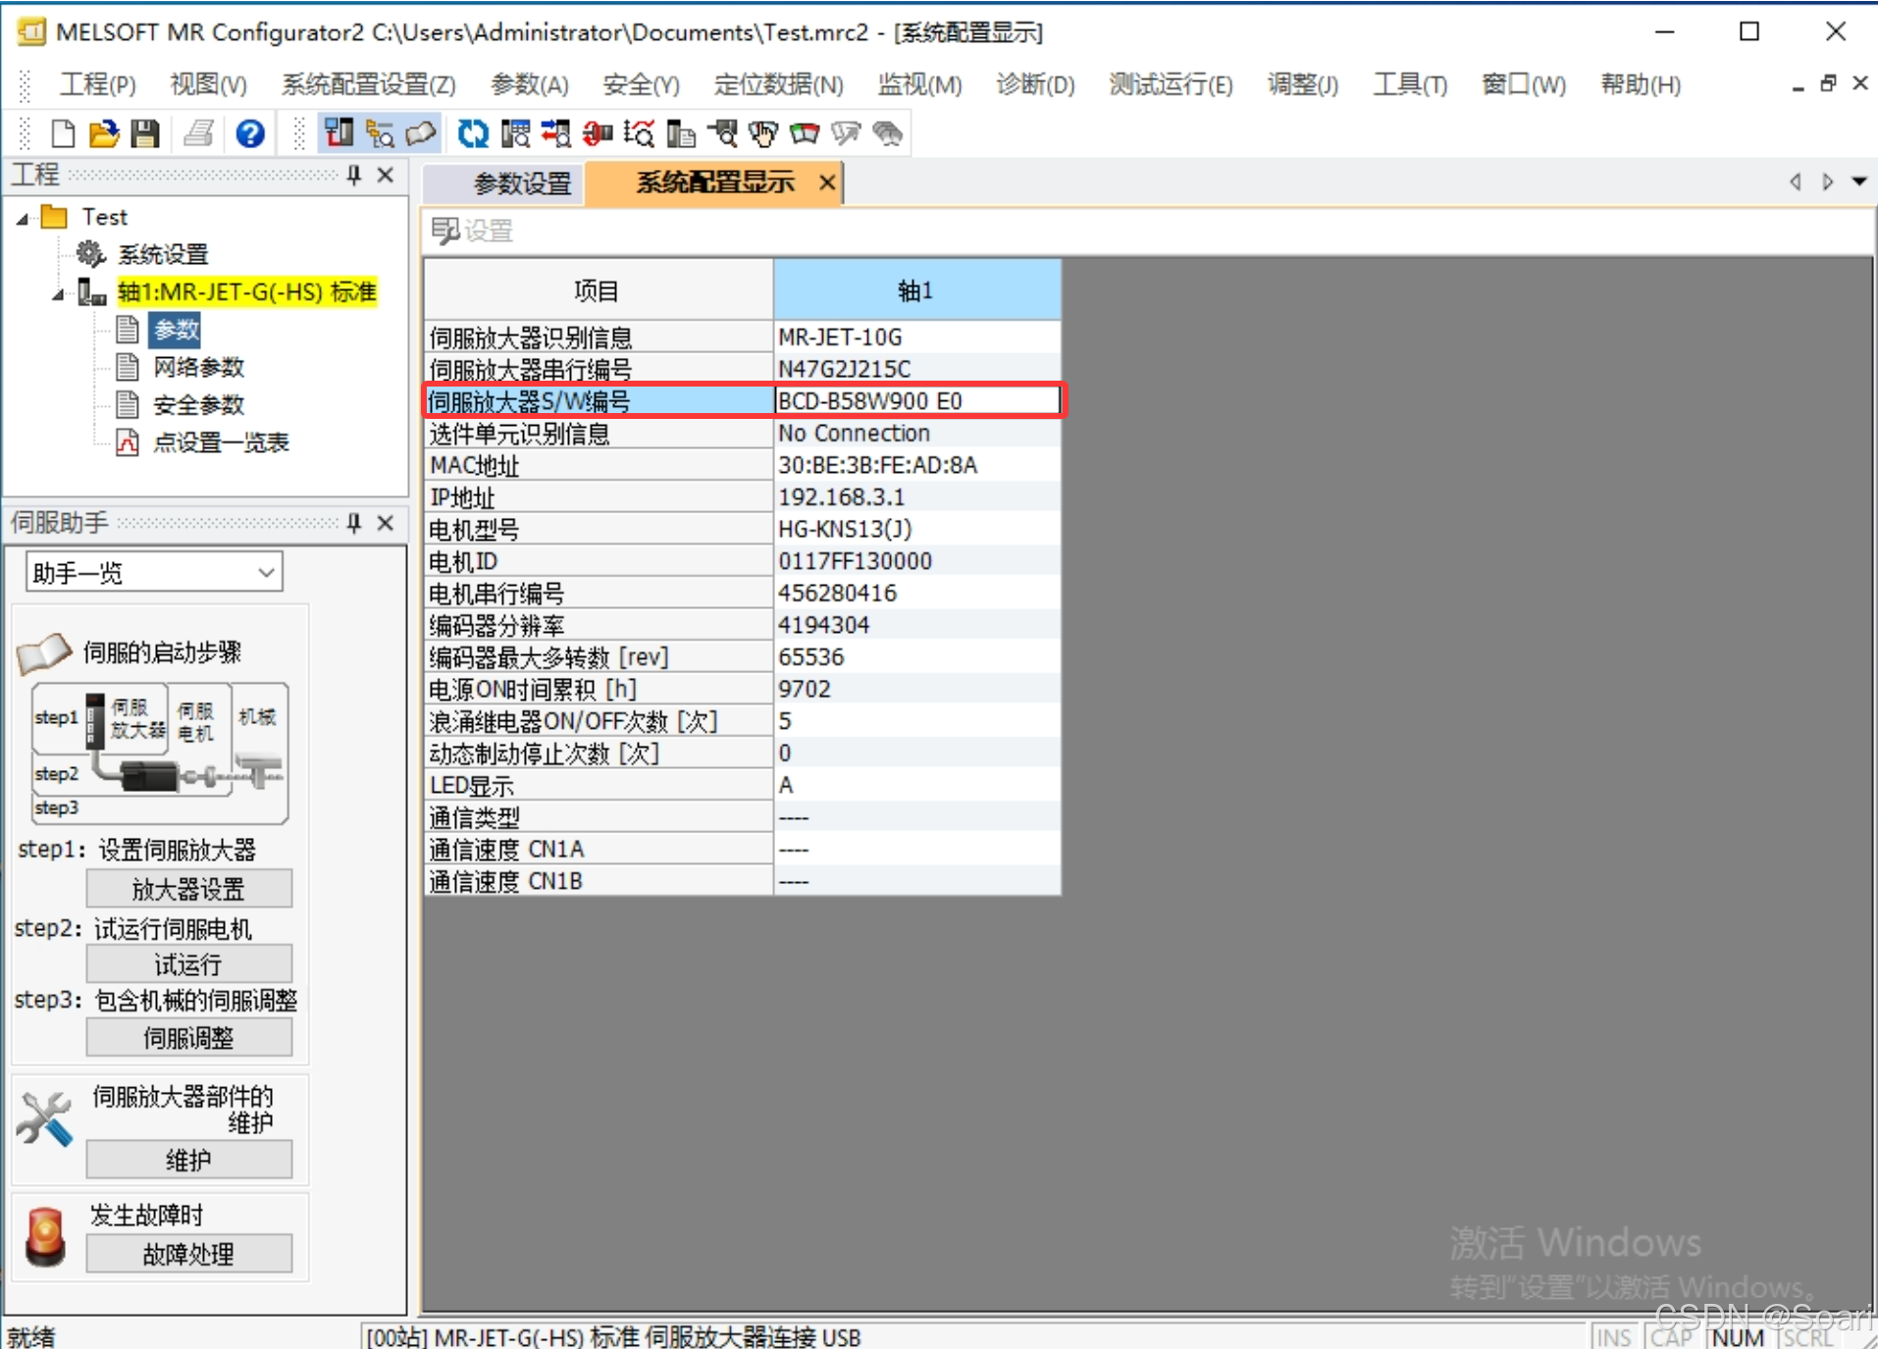Image resolution: width=1878 pixels, height=1349 pixels.
Task: Open the 助手一览 dropdown
Action: (x=154, y=572)
